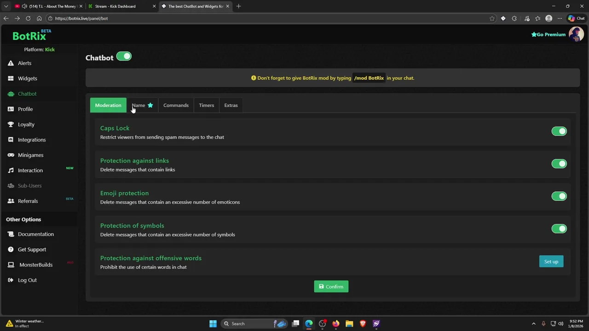Click the /mod BotRix command text
Screen dimensions: 589x331
click(369, 78)
